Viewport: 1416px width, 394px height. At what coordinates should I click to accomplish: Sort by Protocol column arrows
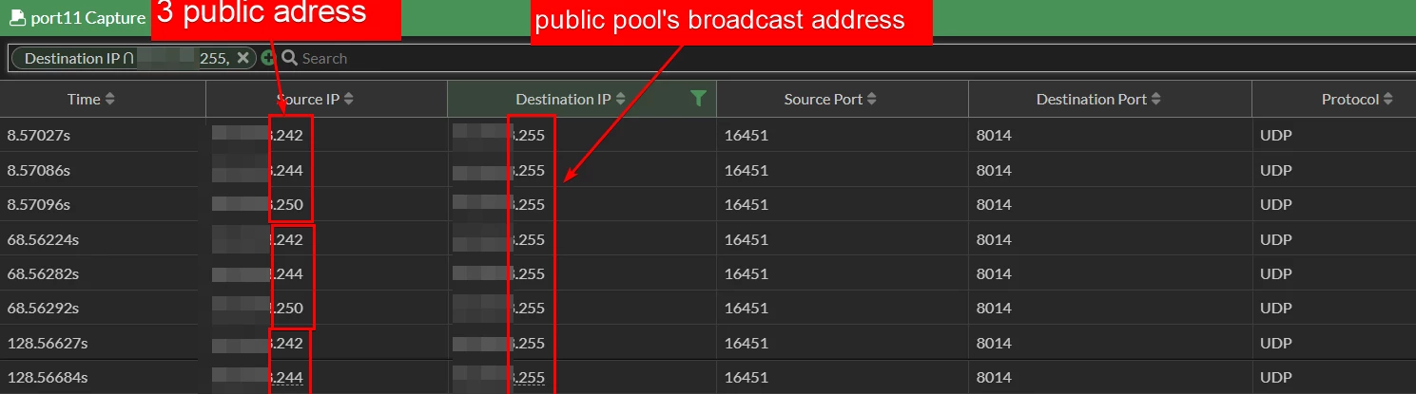(x=1388, y=99)
